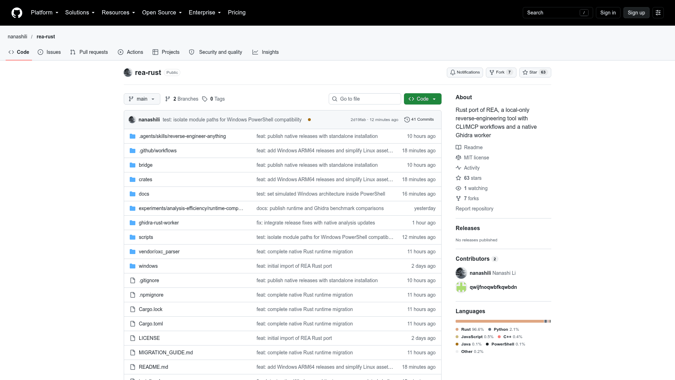Click the Report repository link

(474, 209)
